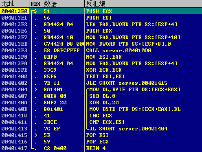This screenshot has height=152, width=202.
Task: Click the PUSH ESI instruction
Action: 99,18
